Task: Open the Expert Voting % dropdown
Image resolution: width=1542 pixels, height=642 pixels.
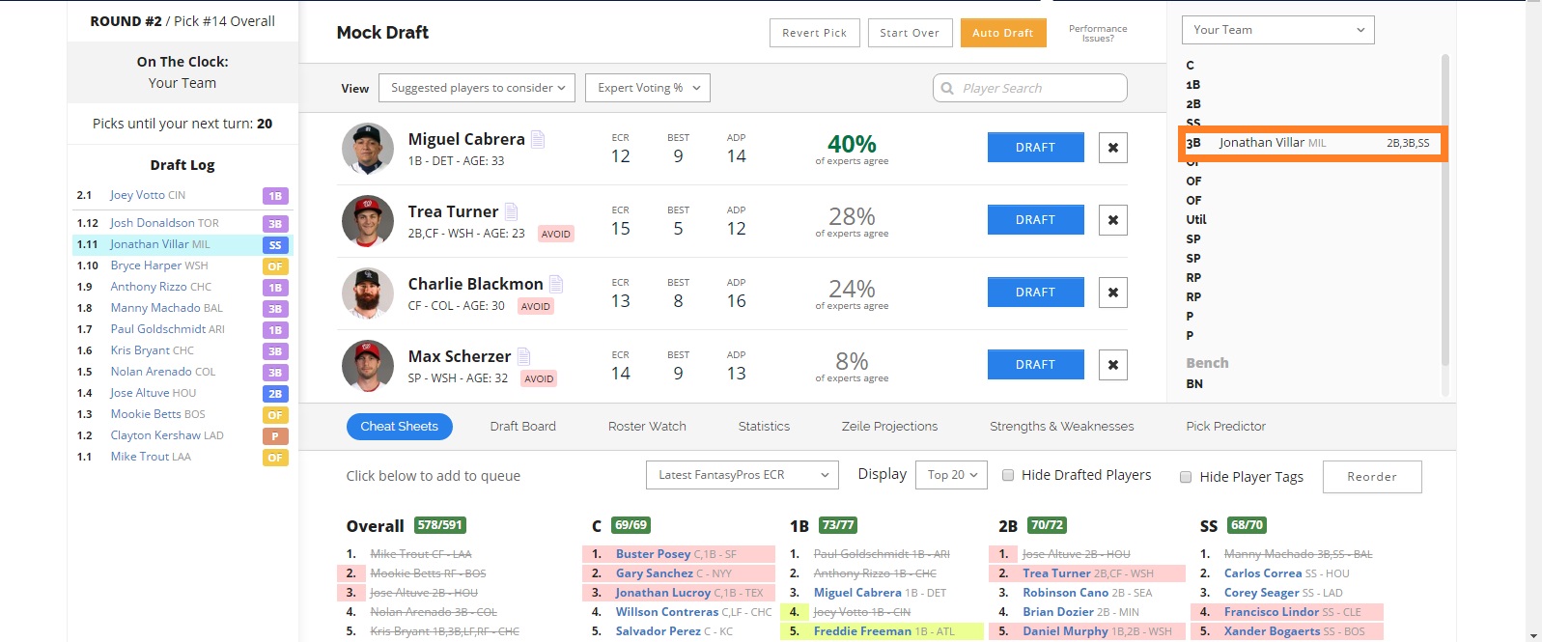Action: pyautogui.click(x=648, y=88)
